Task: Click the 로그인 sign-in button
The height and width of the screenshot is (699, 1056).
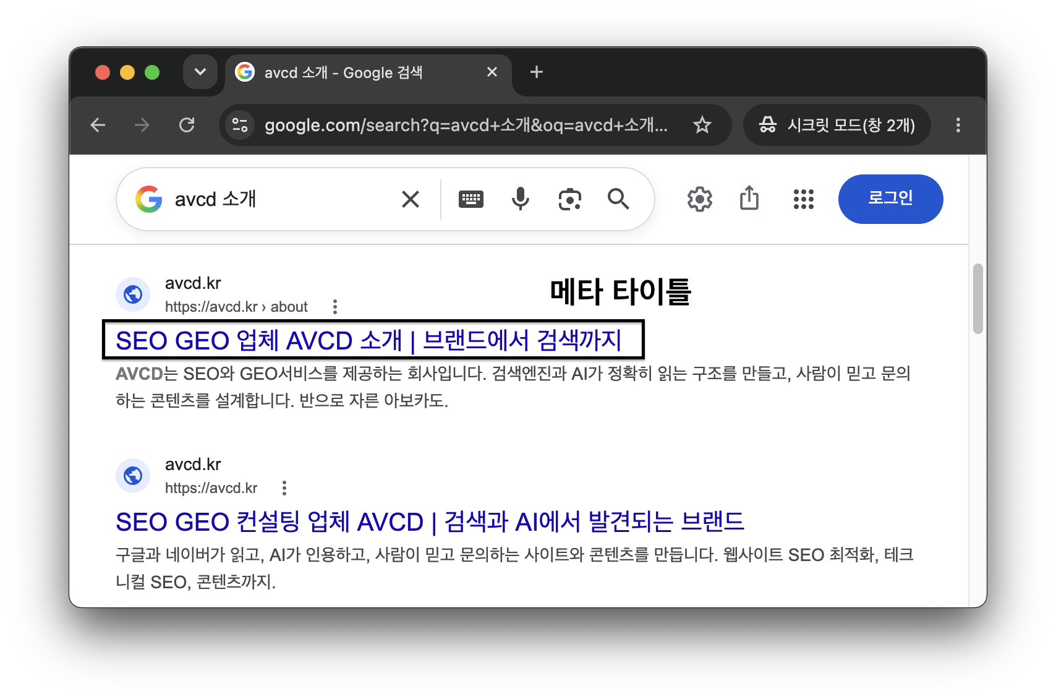Action: (890, 199)
